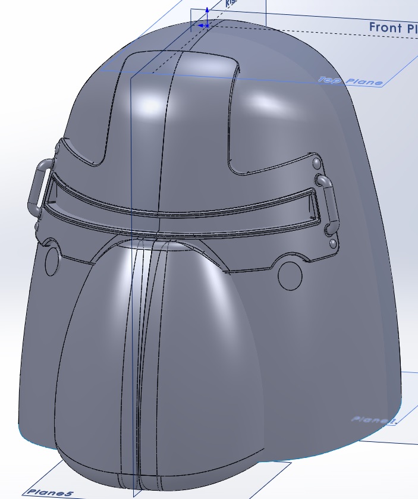This screenshot has width=418, height=499.
Task: Select the "Plane5" label
Action: coord(51,492)
